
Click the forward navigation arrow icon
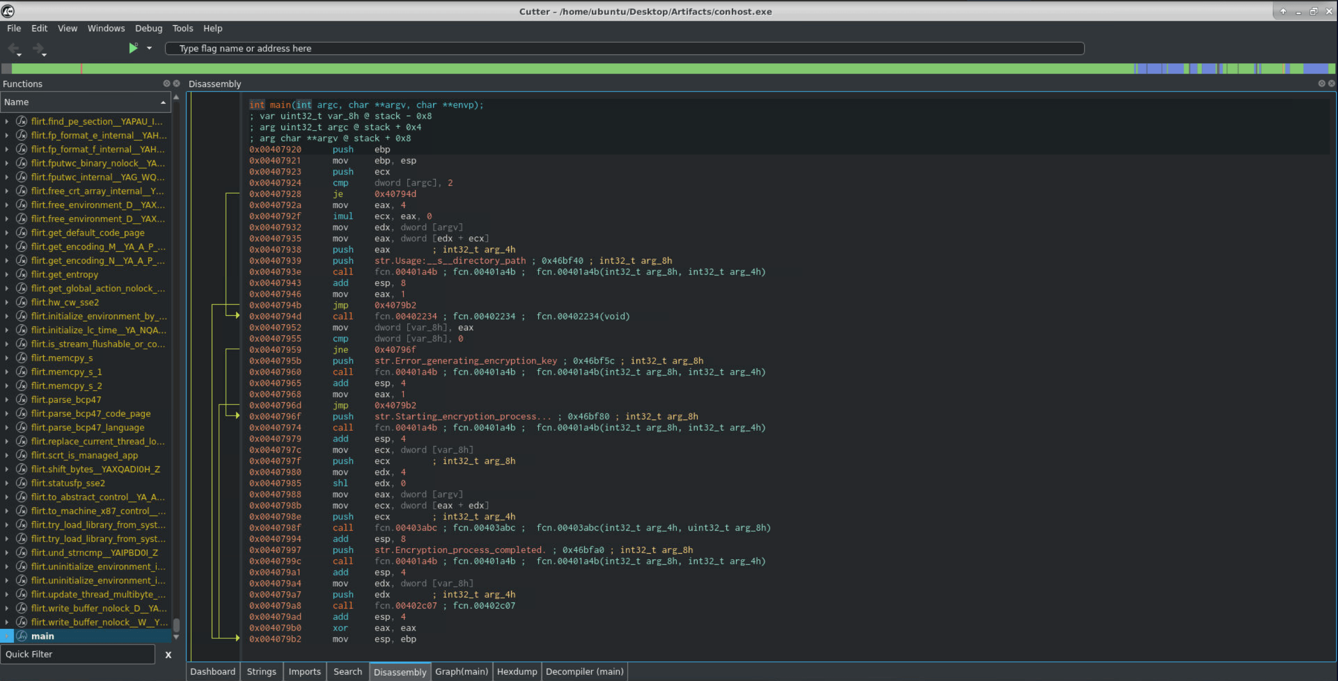[x=38, y=49]
